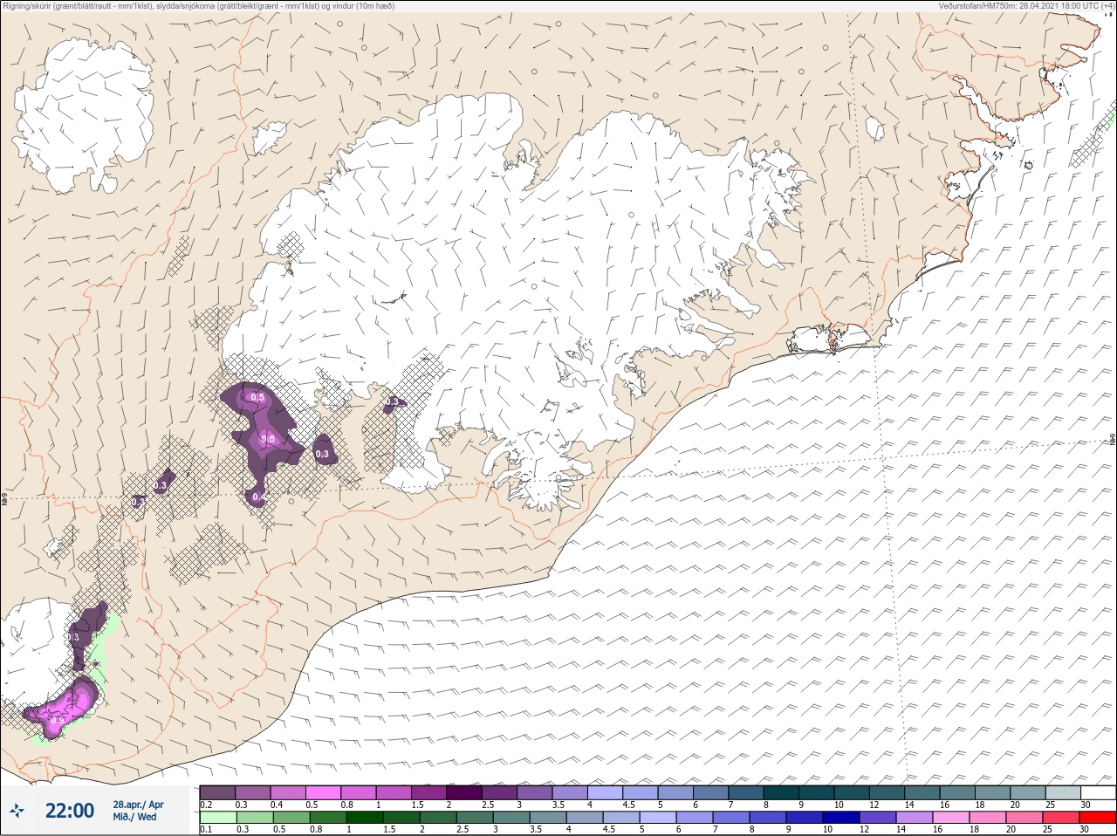Click the 22:00 forecast time display

click(x=70, y=811)
